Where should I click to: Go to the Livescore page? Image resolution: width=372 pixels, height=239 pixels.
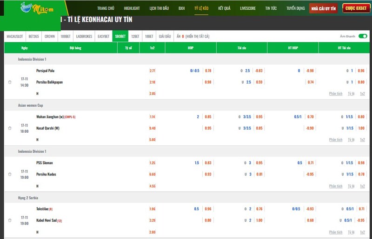[x=248, y=8]
